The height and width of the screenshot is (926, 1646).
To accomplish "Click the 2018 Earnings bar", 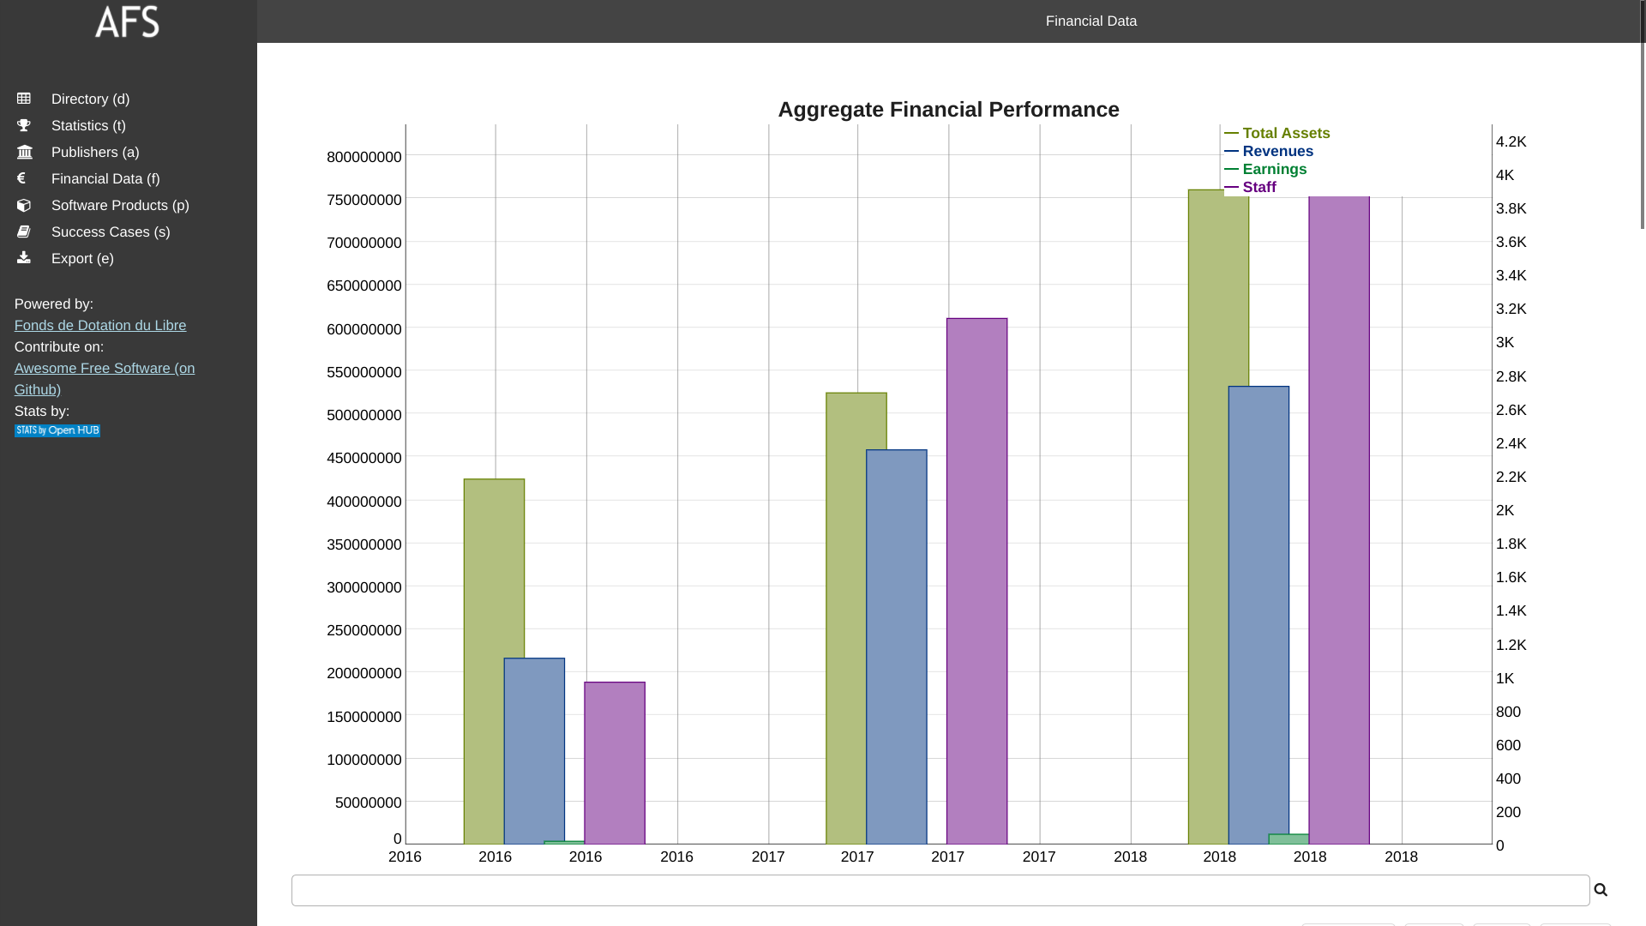I will [x=1289, y=839].
